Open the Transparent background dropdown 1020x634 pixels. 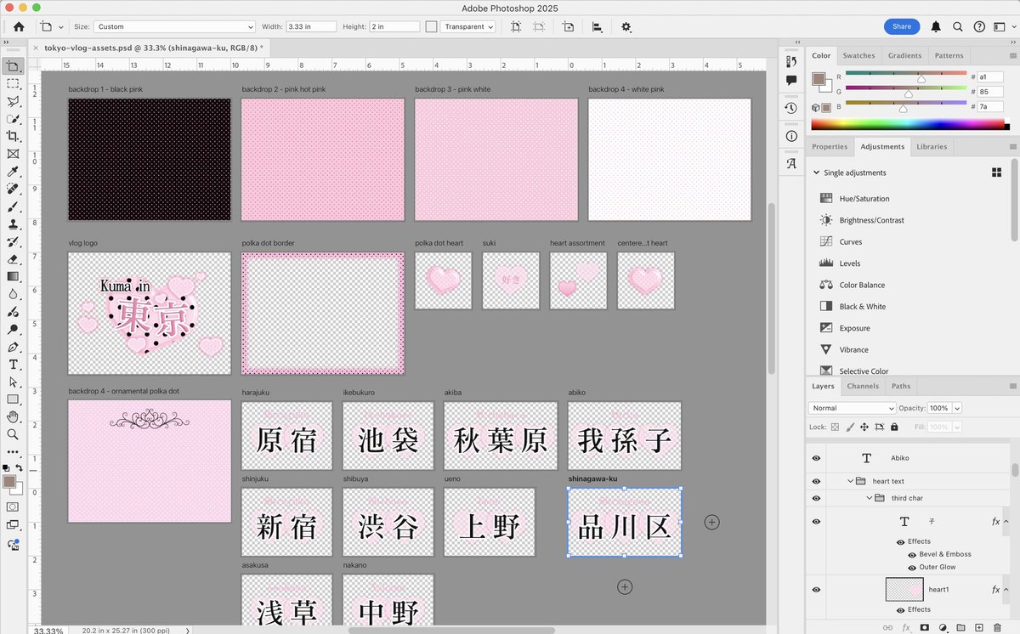pyautogui.click(x=467, y=26)
